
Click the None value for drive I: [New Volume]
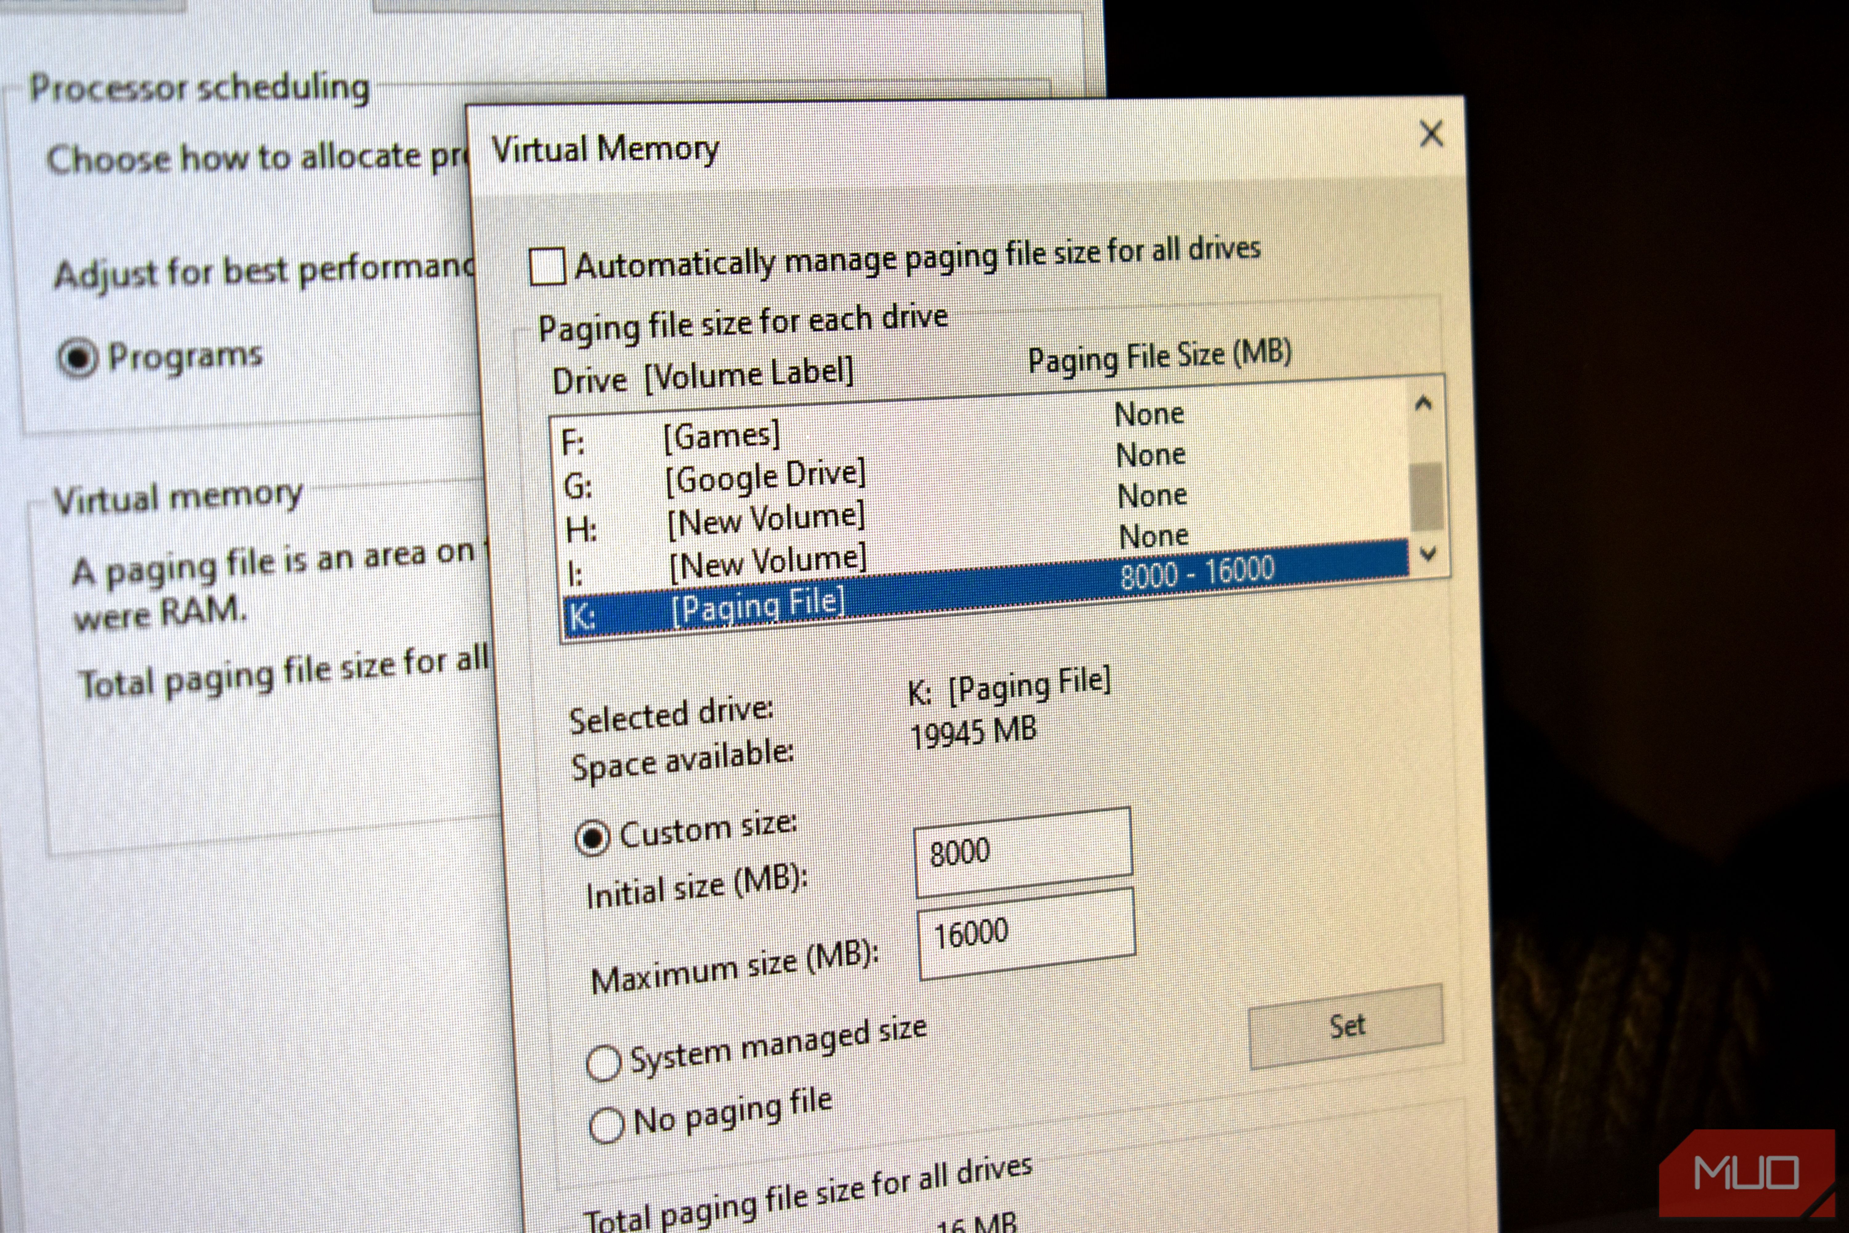(x=1154, y=536)
